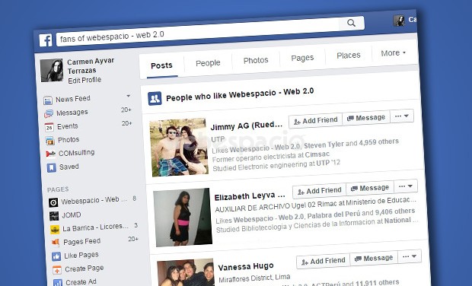Click the Like Pages thumbs-up icon
472x286 pixels.
point(56,256)
